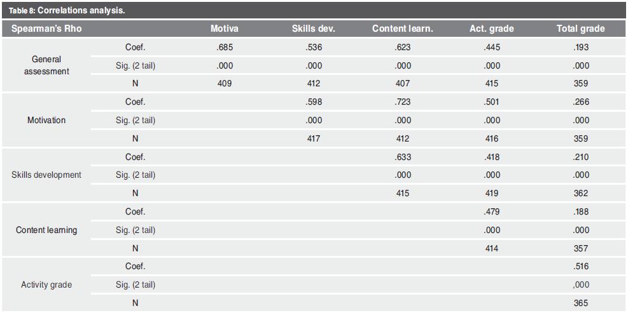
Task: Select the "Skills development" row label
Action: pyautogui.click(x=46, y=175)
